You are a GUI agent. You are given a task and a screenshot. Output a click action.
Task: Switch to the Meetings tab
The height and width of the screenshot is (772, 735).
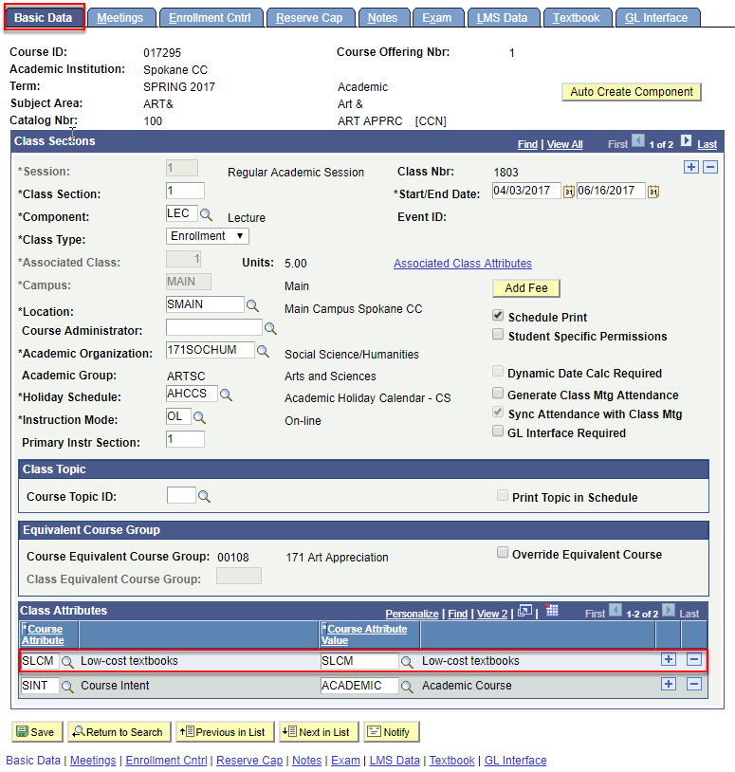click(x=120, y=18)
